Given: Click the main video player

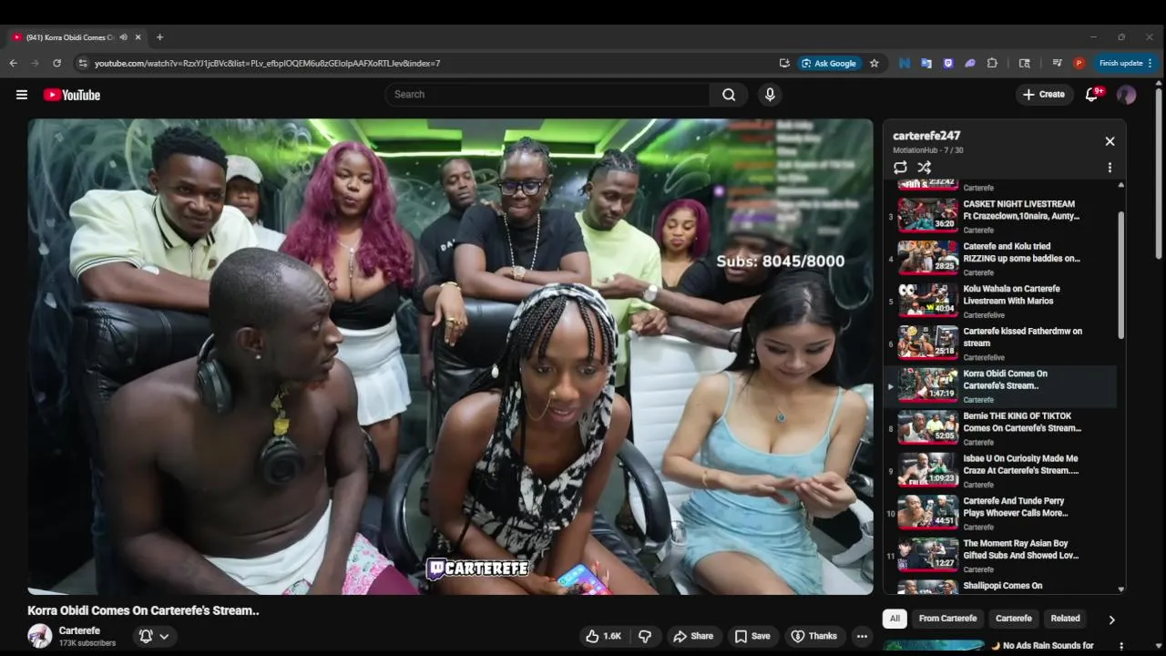Looking at the screenshot, I should (x=450, y=357).
